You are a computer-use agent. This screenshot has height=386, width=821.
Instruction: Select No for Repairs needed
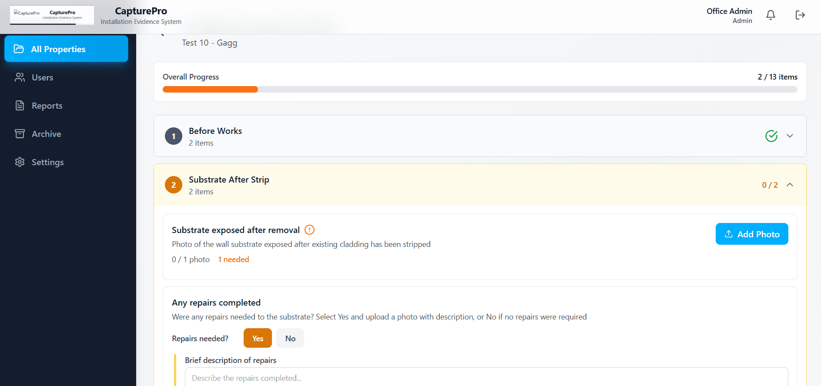pos(290,338)
